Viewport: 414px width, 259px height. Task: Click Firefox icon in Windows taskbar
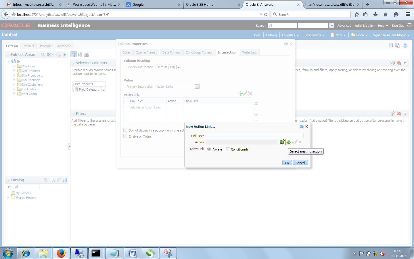61,253
